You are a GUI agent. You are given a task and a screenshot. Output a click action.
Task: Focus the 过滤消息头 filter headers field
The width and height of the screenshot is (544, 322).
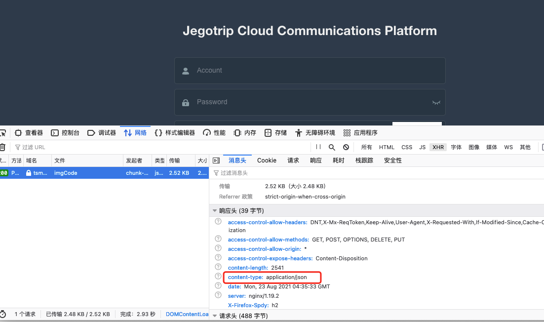pyautogui.click(x=377, y=173)
